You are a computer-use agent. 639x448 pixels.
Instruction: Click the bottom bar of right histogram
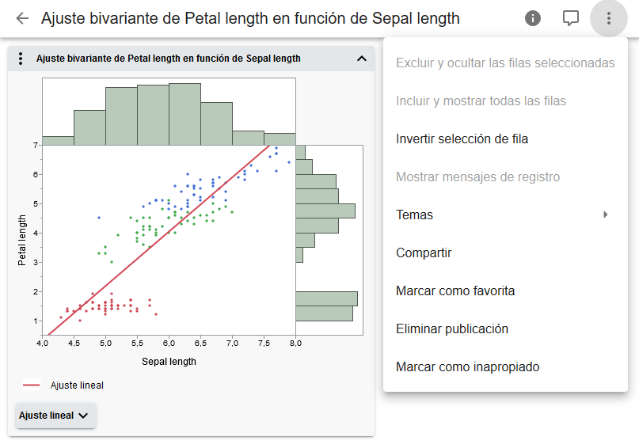tap(324, 313)
